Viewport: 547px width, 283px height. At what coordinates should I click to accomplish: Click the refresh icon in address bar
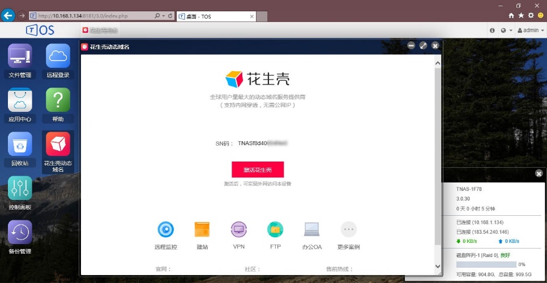pyautogui.click(x=170, y=16)
